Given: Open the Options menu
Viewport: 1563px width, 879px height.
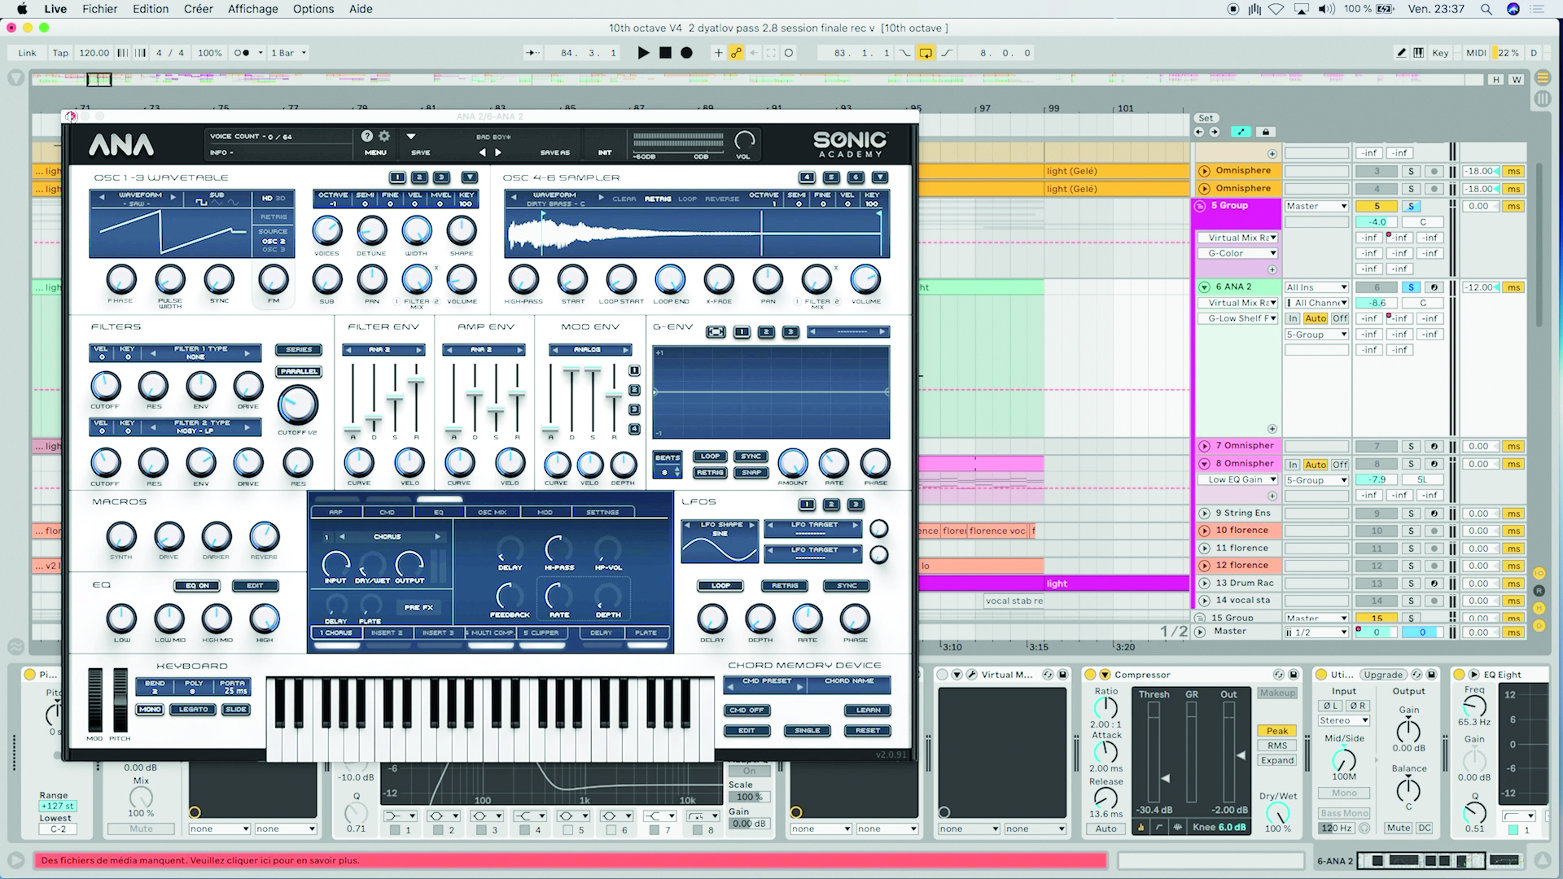Looking at the screenshot, I should pyautogui.click(x=313, y=9).
